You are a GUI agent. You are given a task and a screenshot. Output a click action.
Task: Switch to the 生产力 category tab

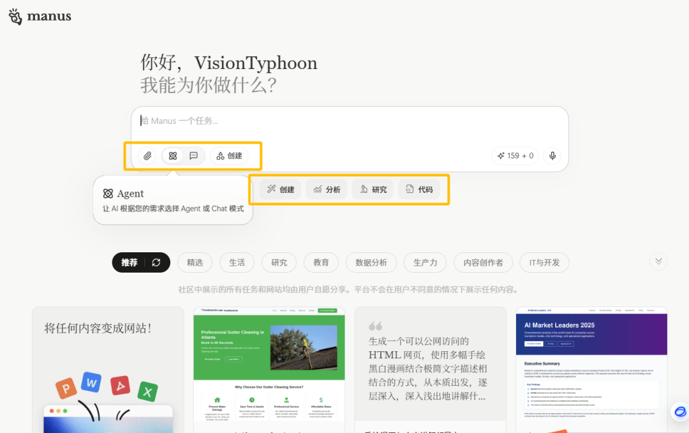[426, 262]
